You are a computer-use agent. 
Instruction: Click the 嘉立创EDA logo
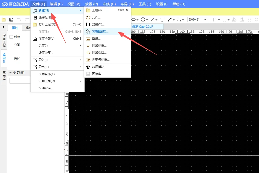click(15, 4)
